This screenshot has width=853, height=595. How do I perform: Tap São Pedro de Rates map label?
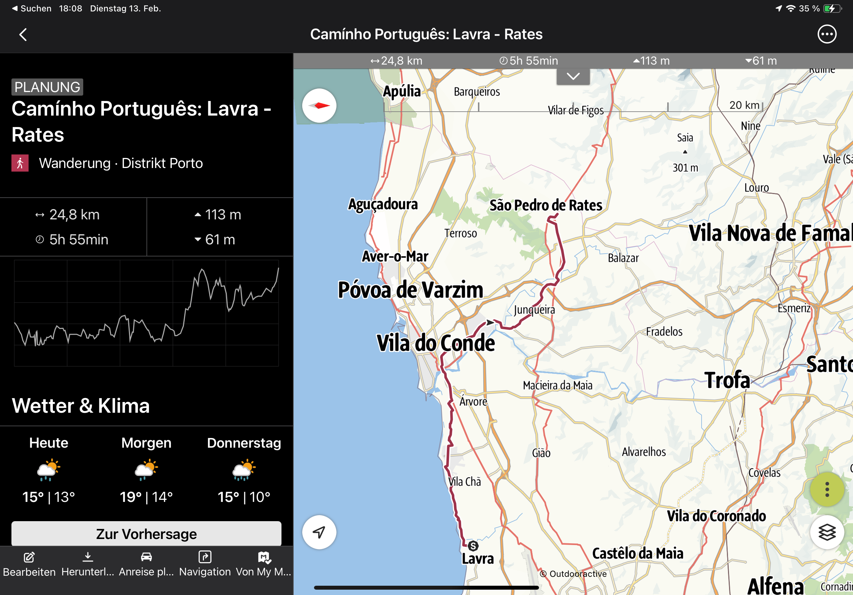click(546, 205)
